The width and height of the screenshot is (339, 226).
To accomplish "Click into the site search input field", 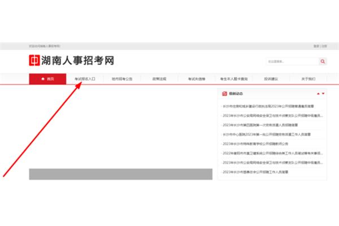I will tap(293, 62).
